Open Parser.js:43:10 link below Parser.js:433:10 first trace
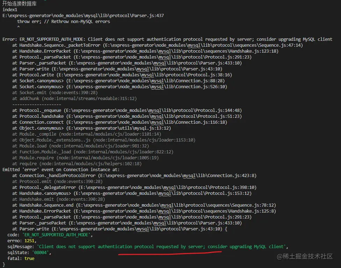Image resolution: width=341 pixels, height=268 pixels. [x=137, y=69]
